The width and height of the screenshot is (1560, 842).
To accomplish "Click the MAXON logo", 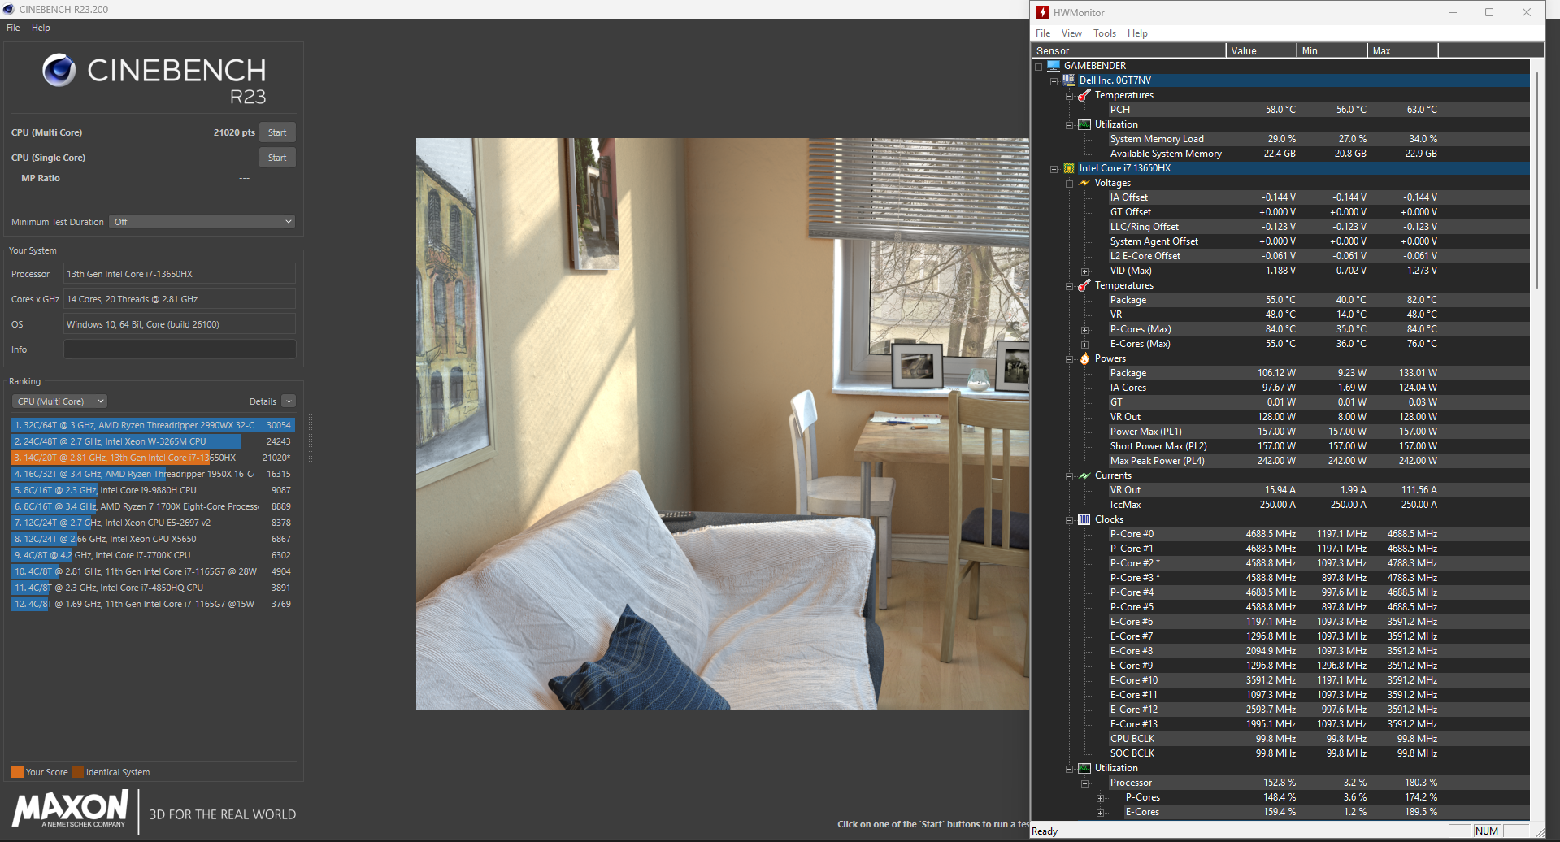I will pos(70,809).
